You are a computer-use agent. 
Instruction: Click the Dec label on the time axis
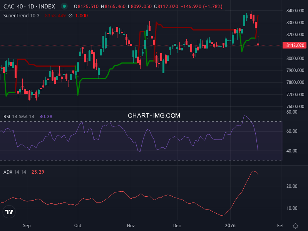click(x=178, y=226)
